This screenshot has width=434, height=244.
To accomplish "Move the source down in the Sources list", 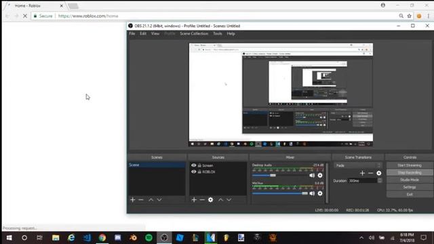I will (x=229, y=199).
